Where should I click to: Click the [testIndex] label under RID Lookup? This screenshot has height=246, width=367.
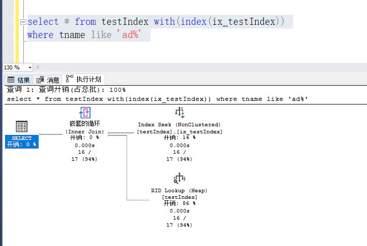click(x=179, y=197)
